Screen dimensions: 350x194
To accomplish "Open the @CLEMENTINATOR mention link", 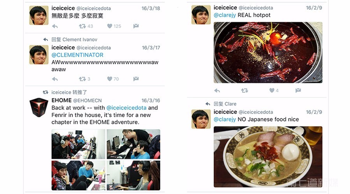I will [77, 55].
